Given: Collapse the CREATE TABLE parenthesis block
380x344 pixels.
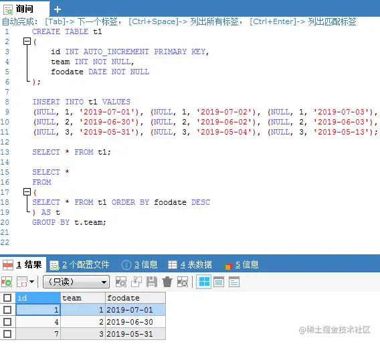Looking at the screenshot, I should click(27, 41).
